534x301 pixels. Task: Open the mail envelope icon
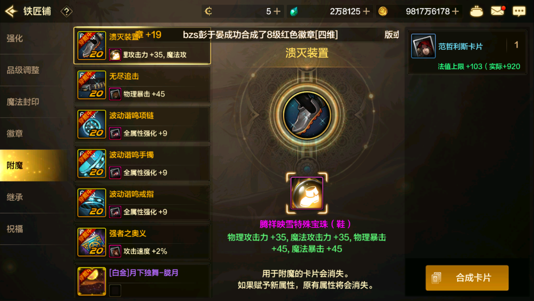tap(498, 11)
